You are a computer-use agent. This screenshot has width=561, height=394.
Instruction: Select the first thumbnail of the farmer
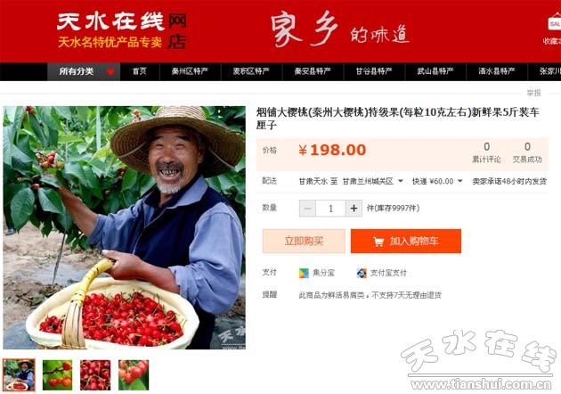tap(19, 374)
